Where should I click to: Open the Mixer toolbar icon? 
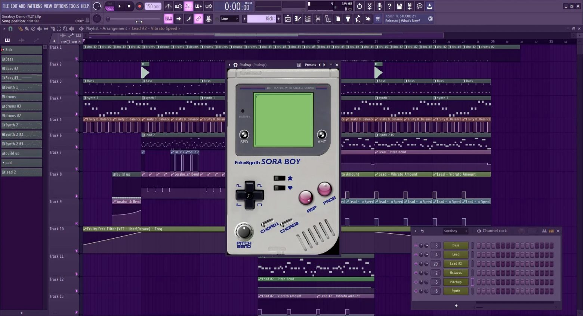click(318, 19)
